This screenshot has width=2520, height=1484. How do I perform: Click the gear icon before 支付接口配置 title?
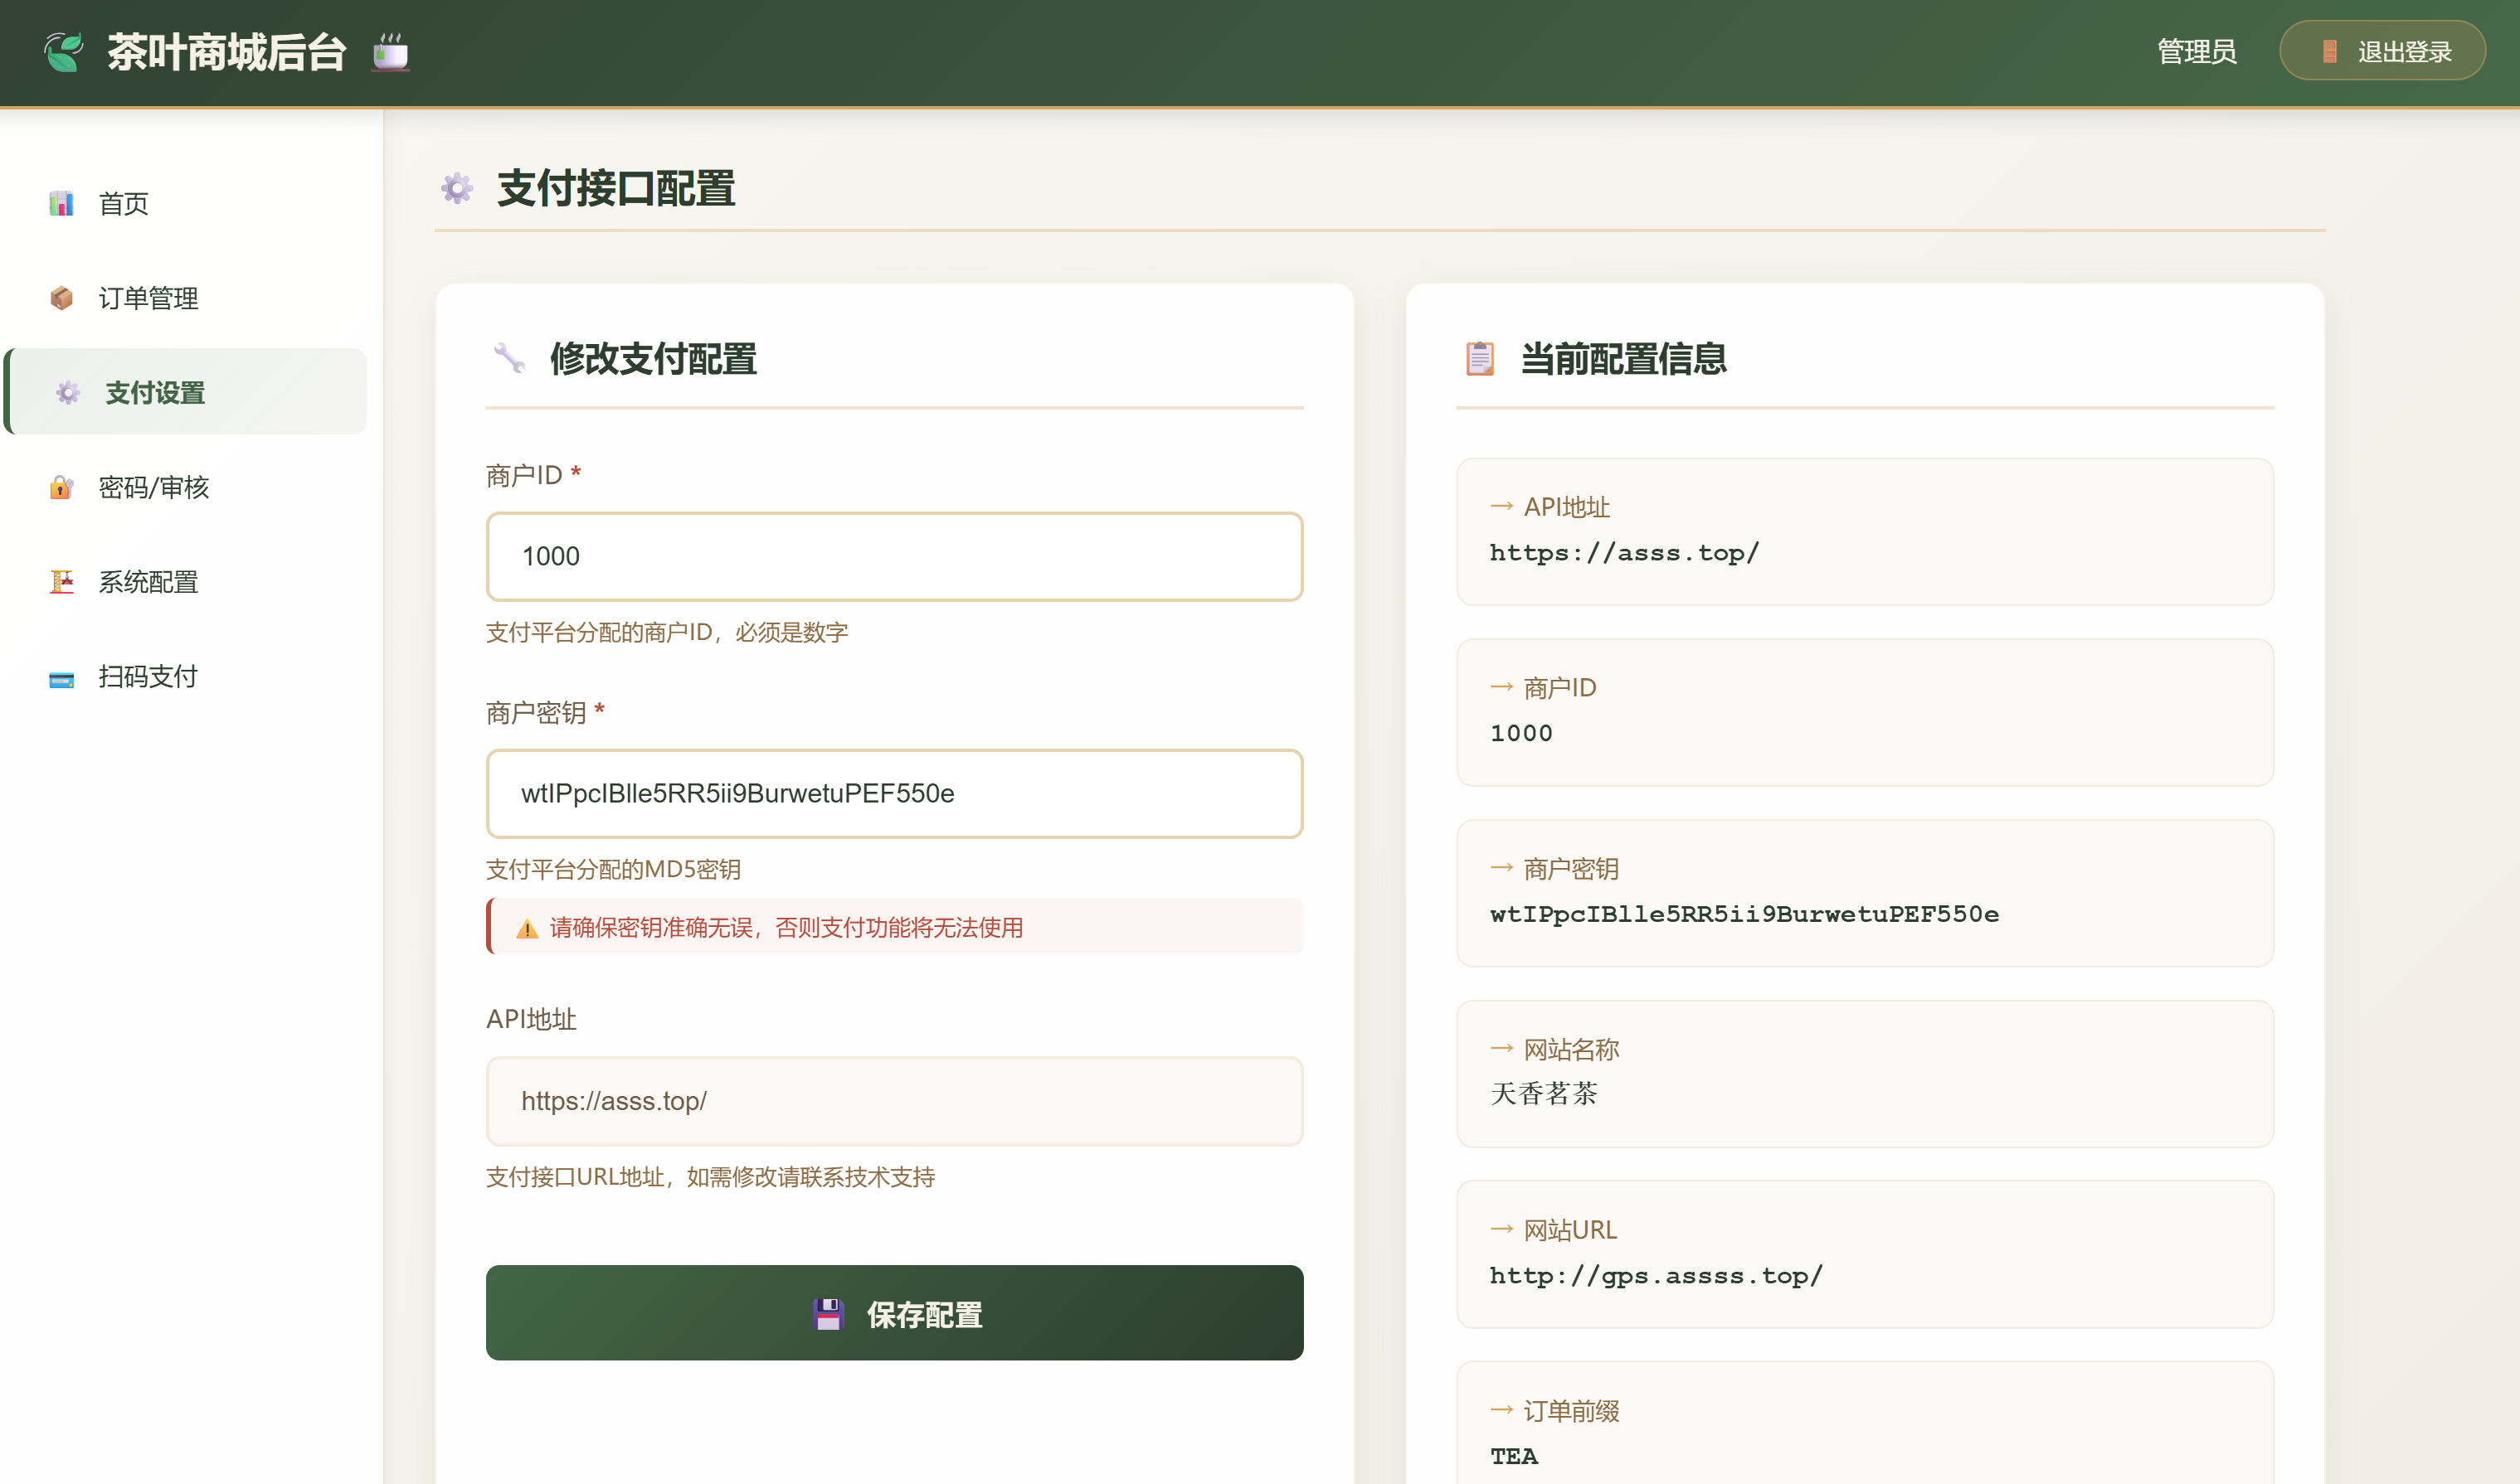pos(456,188)
